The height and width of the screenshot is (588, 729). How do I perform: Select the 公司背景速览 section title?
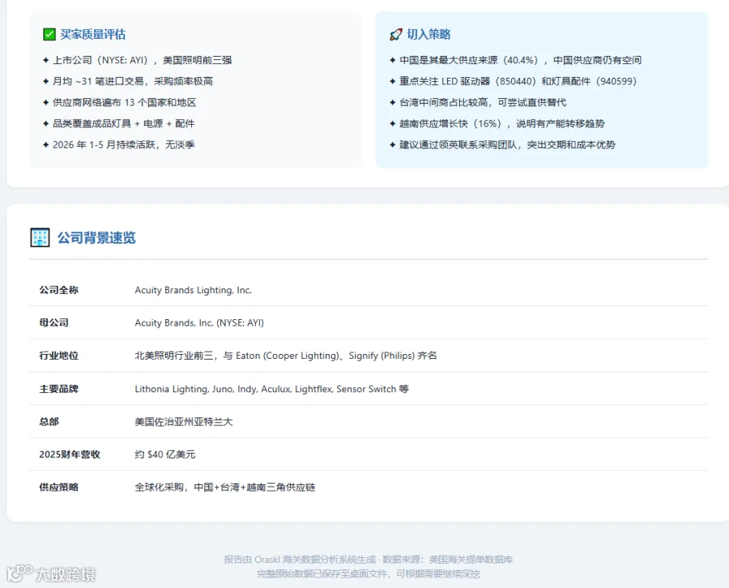(x=96, y=237)
